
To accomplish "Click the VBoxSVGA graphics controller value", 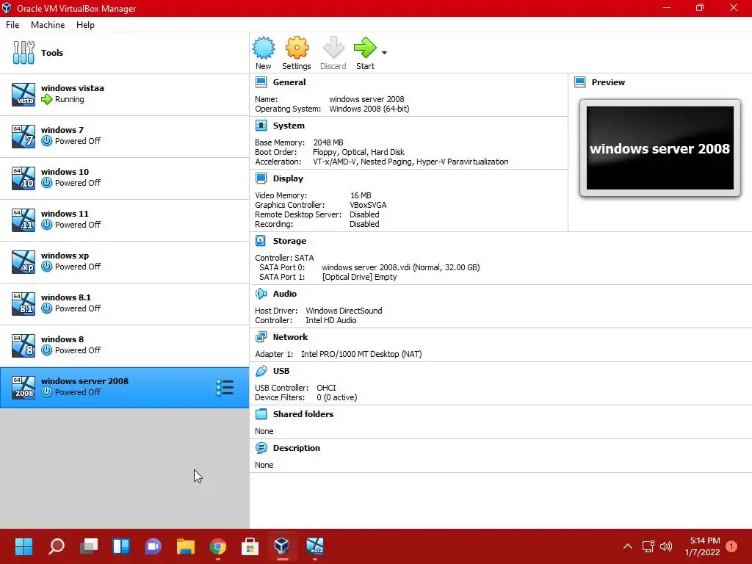I will [368, 205].
